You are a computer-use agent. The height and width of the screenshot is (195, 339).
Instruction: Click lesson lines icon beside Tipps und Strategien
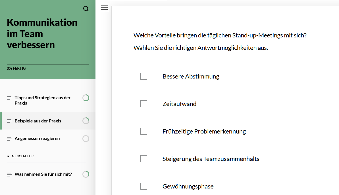coord(9,98)
